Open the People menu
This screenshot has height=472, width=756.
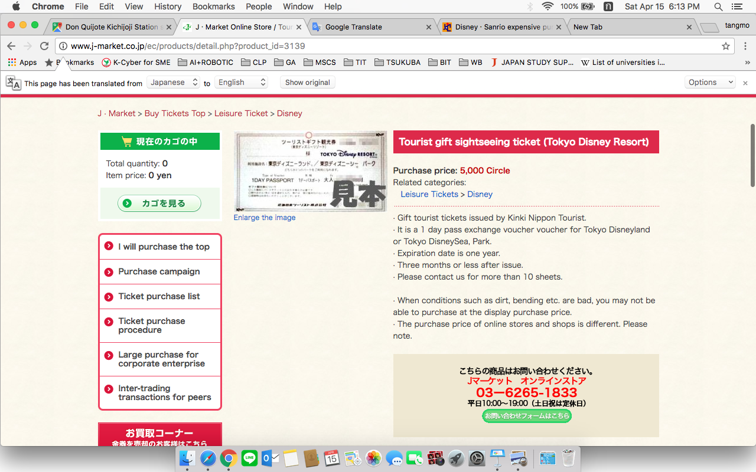click(259, 6)
